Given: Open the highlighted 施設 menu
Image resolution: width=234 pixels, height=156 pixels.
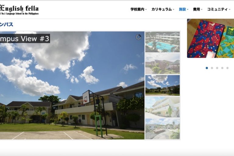Looking at the screenshot, I should click(183, 9).
